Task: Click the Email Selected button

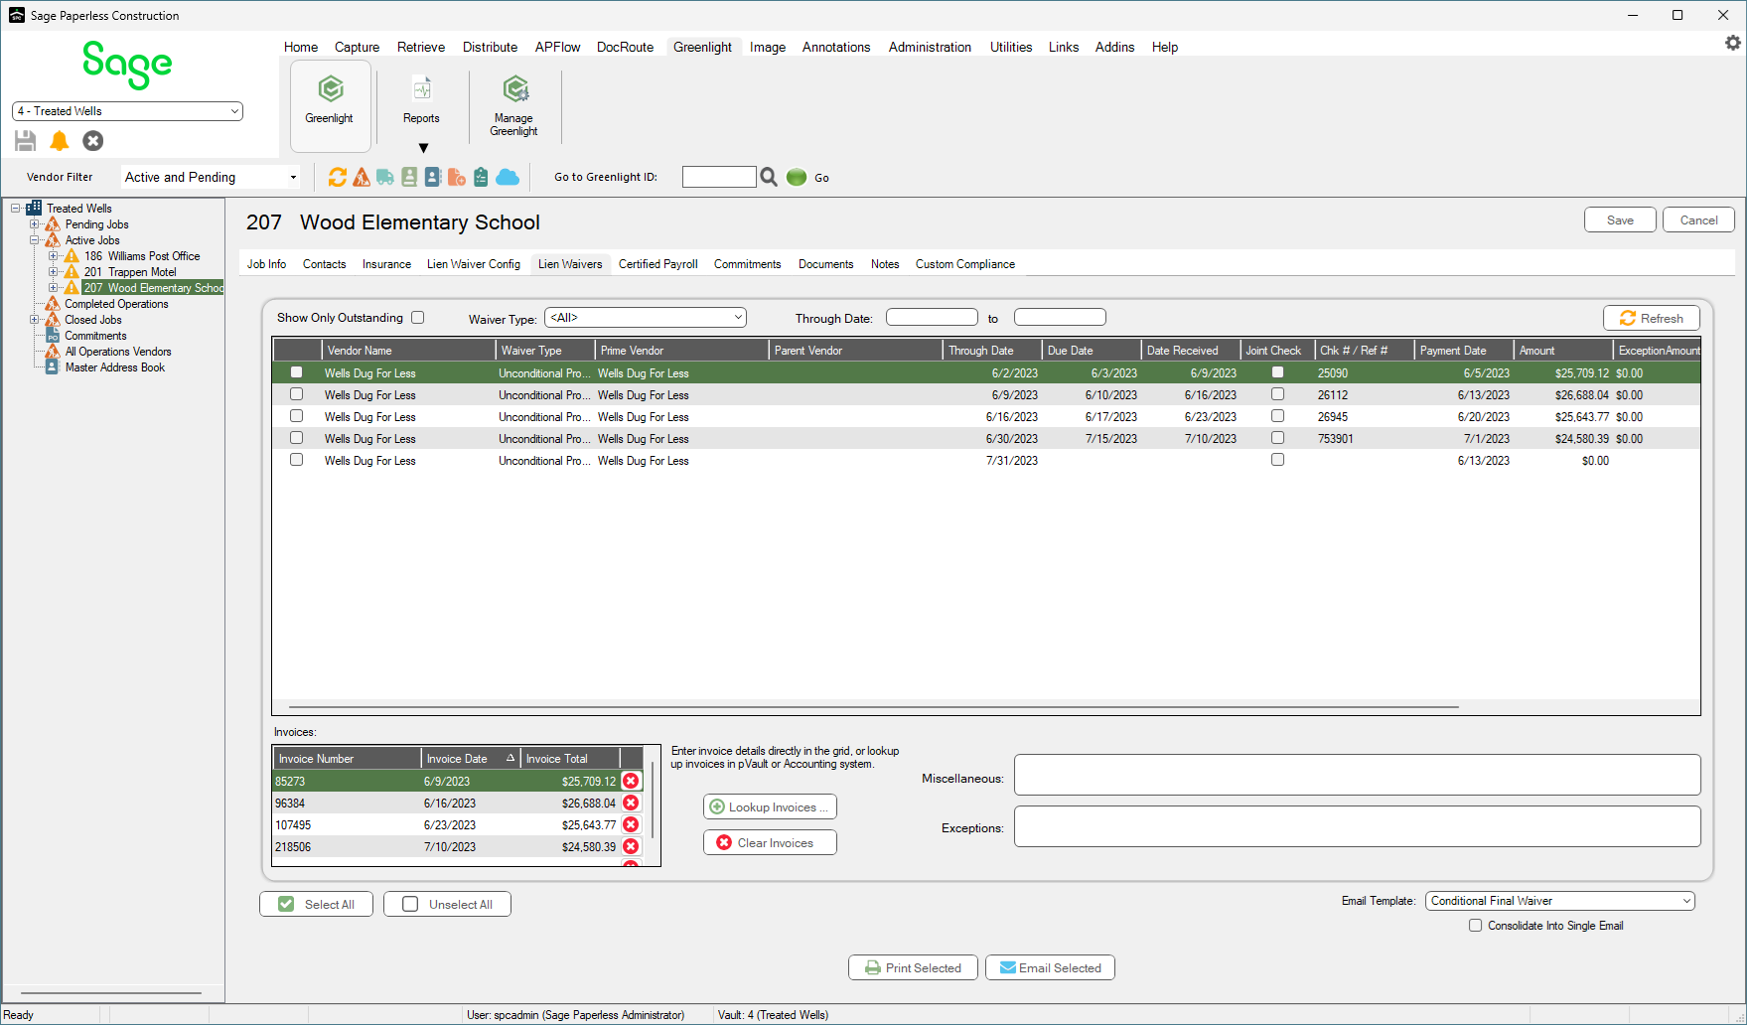Action: point(1050,967)
